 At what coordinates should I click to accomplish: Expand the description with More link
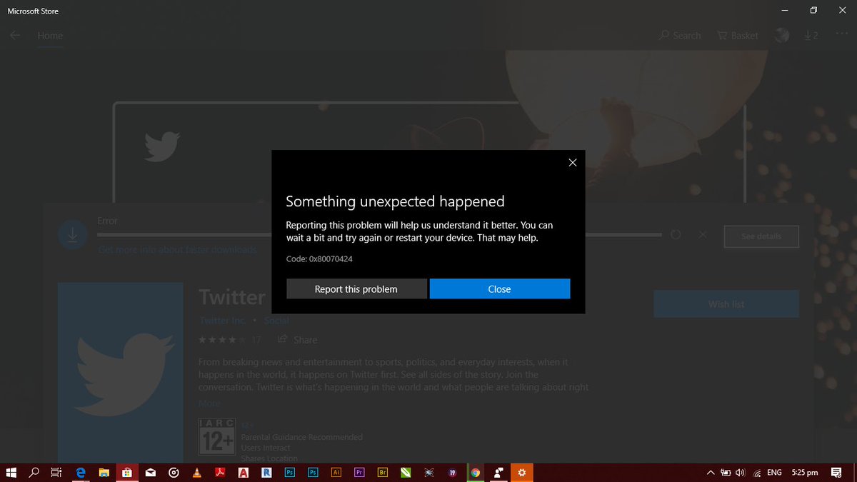[x=209, y=403]
